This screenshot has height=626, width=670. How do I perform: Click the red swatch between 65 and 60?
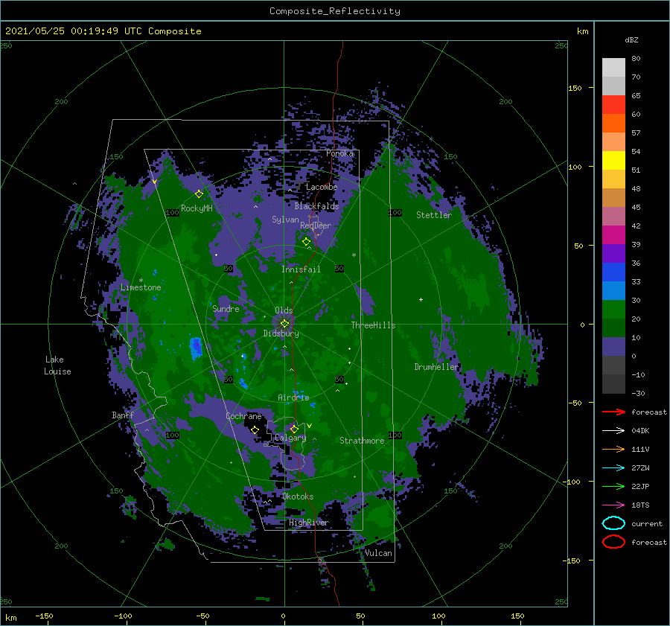pos(613,105)
